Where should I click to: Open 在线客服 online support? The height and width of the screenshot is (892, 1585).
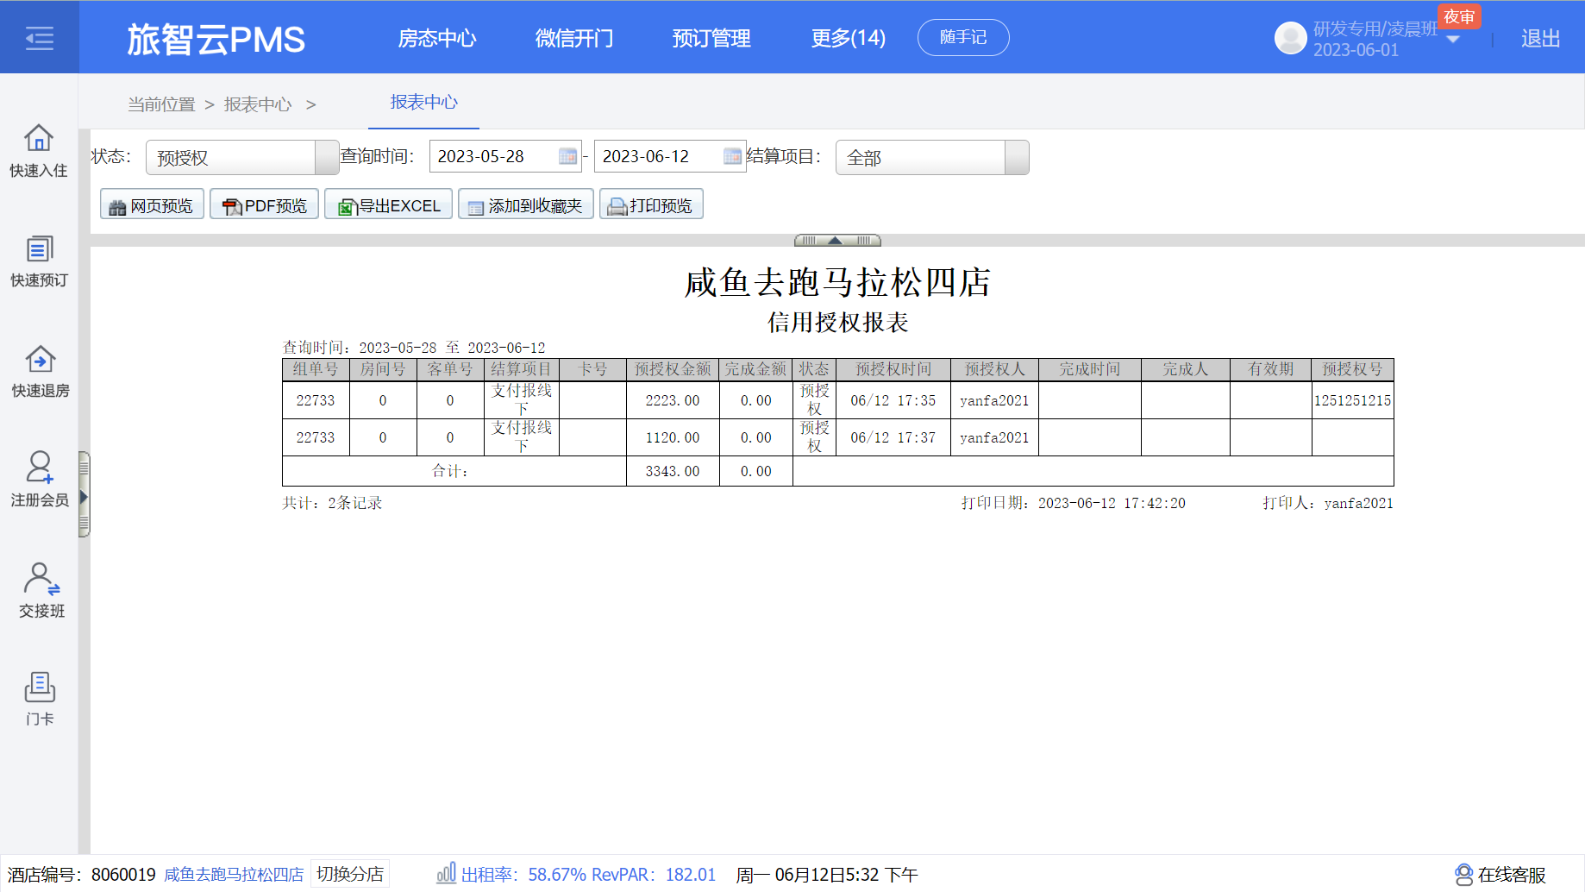[1500, 875]
